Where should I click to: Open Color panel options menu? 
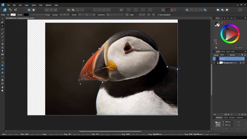pos(245,18)
